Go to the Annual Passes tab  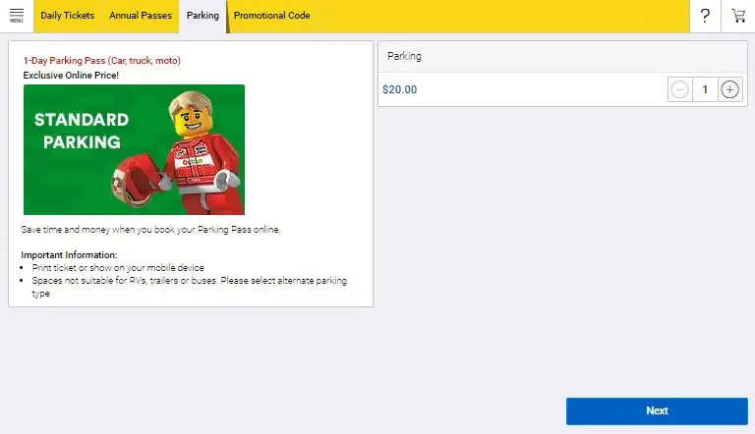click(x=141, y=16)
